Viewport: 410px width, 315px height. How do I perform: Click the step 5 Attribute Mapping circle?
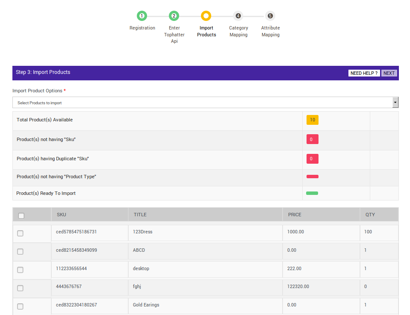[270, 16]
